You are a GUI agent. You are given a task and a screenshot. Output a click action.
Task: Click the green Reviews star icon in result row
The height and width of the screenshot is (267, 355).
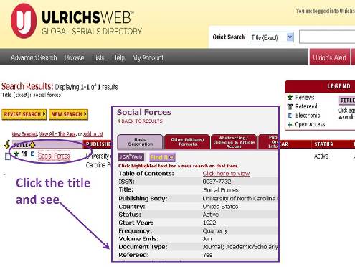coord(16,154)
